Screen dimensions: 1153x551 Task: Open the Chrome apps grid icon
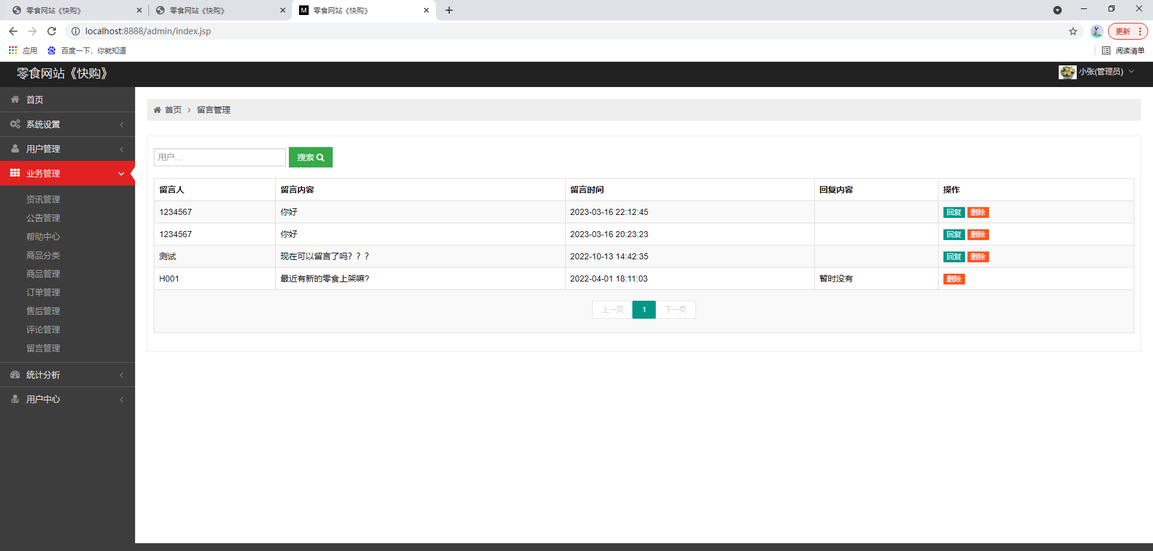13,50
